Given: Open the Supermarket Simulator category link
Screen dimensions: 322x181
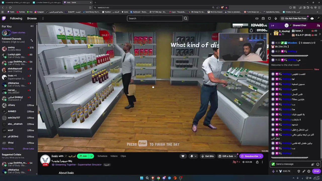Looking at the screenshot, I should (90, 165).
